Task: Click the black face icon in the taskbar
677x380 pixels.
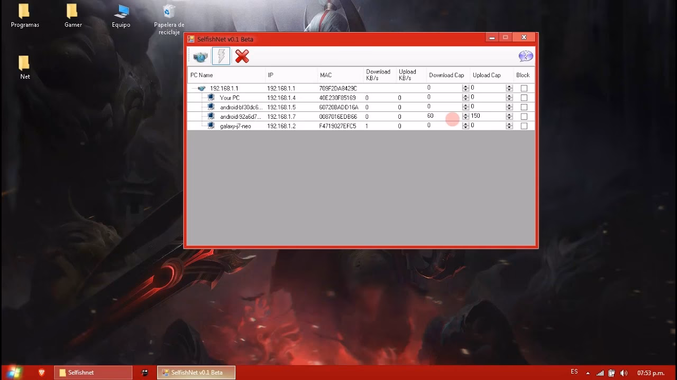Action: click(x=145, y=373)
